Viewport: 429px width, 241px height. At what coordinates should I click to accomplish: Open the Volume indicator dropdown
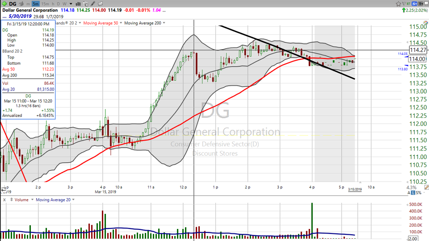point(32,200)
